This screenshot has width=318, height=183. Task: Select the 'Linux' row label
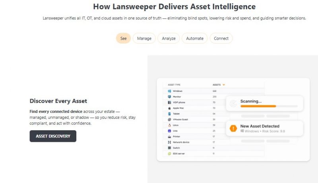point(176,125)
